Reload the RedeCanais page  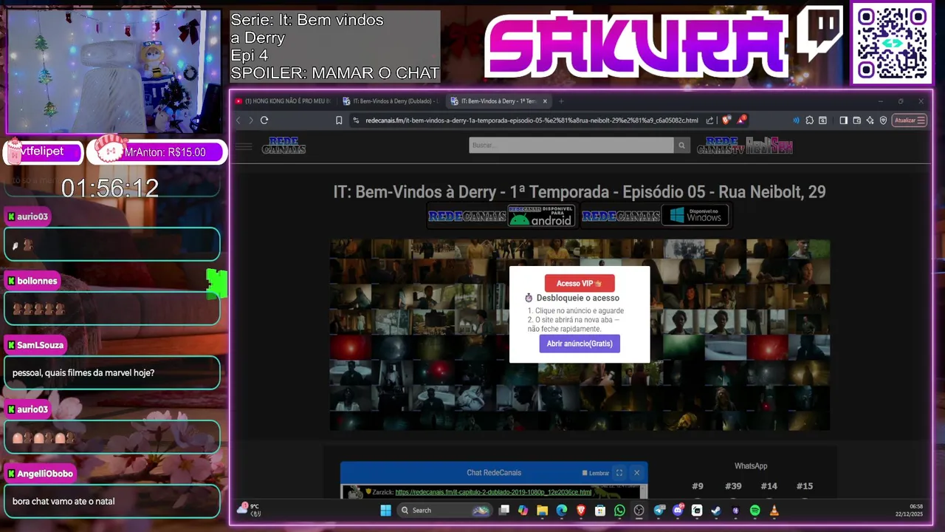264,120
